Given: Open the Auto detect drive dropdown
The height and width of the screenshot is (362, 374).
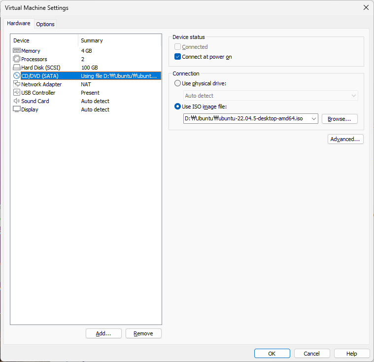Looking at the screenshot, I should [x=271, y=96].
